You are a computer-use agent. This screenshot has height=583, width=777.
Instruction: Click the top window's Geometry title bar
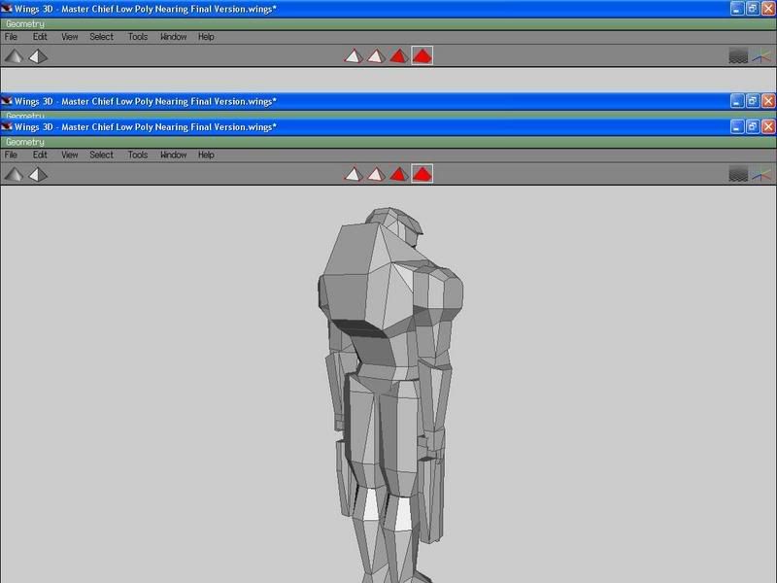388,23
